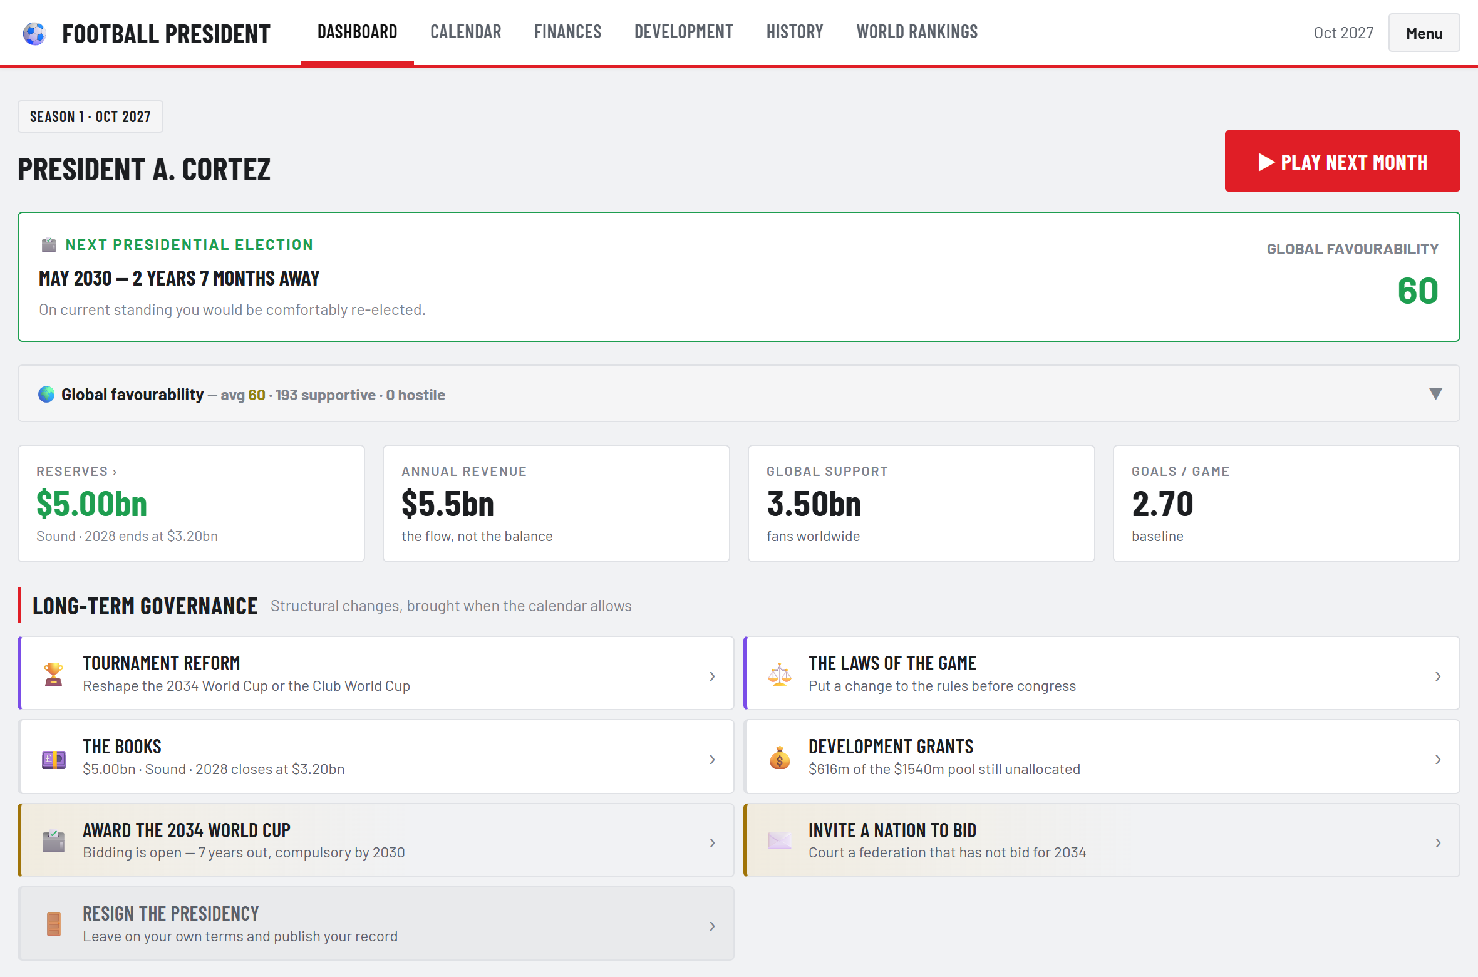The image size is (1478, 977).
Task: Click the Long-Term Governance heading
Action: [x=145, y=606]
